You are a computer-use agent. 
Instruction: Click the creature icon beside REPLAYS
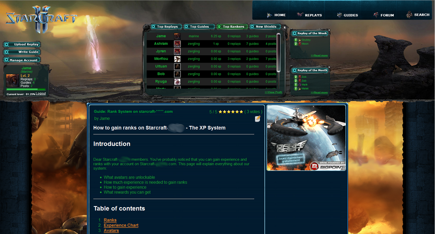coord(300,14)
